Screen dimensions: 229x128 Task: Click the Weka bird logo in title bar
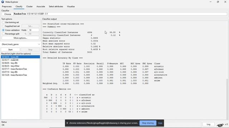(x=3, y=2)
